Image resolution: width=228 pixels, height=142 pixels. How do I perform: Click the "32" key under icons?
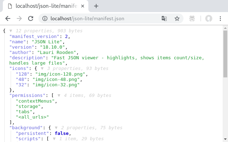click(x=21, y=85)
